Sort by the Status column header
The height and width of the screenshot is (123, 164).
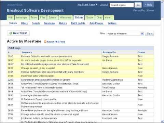click(141, 52)
